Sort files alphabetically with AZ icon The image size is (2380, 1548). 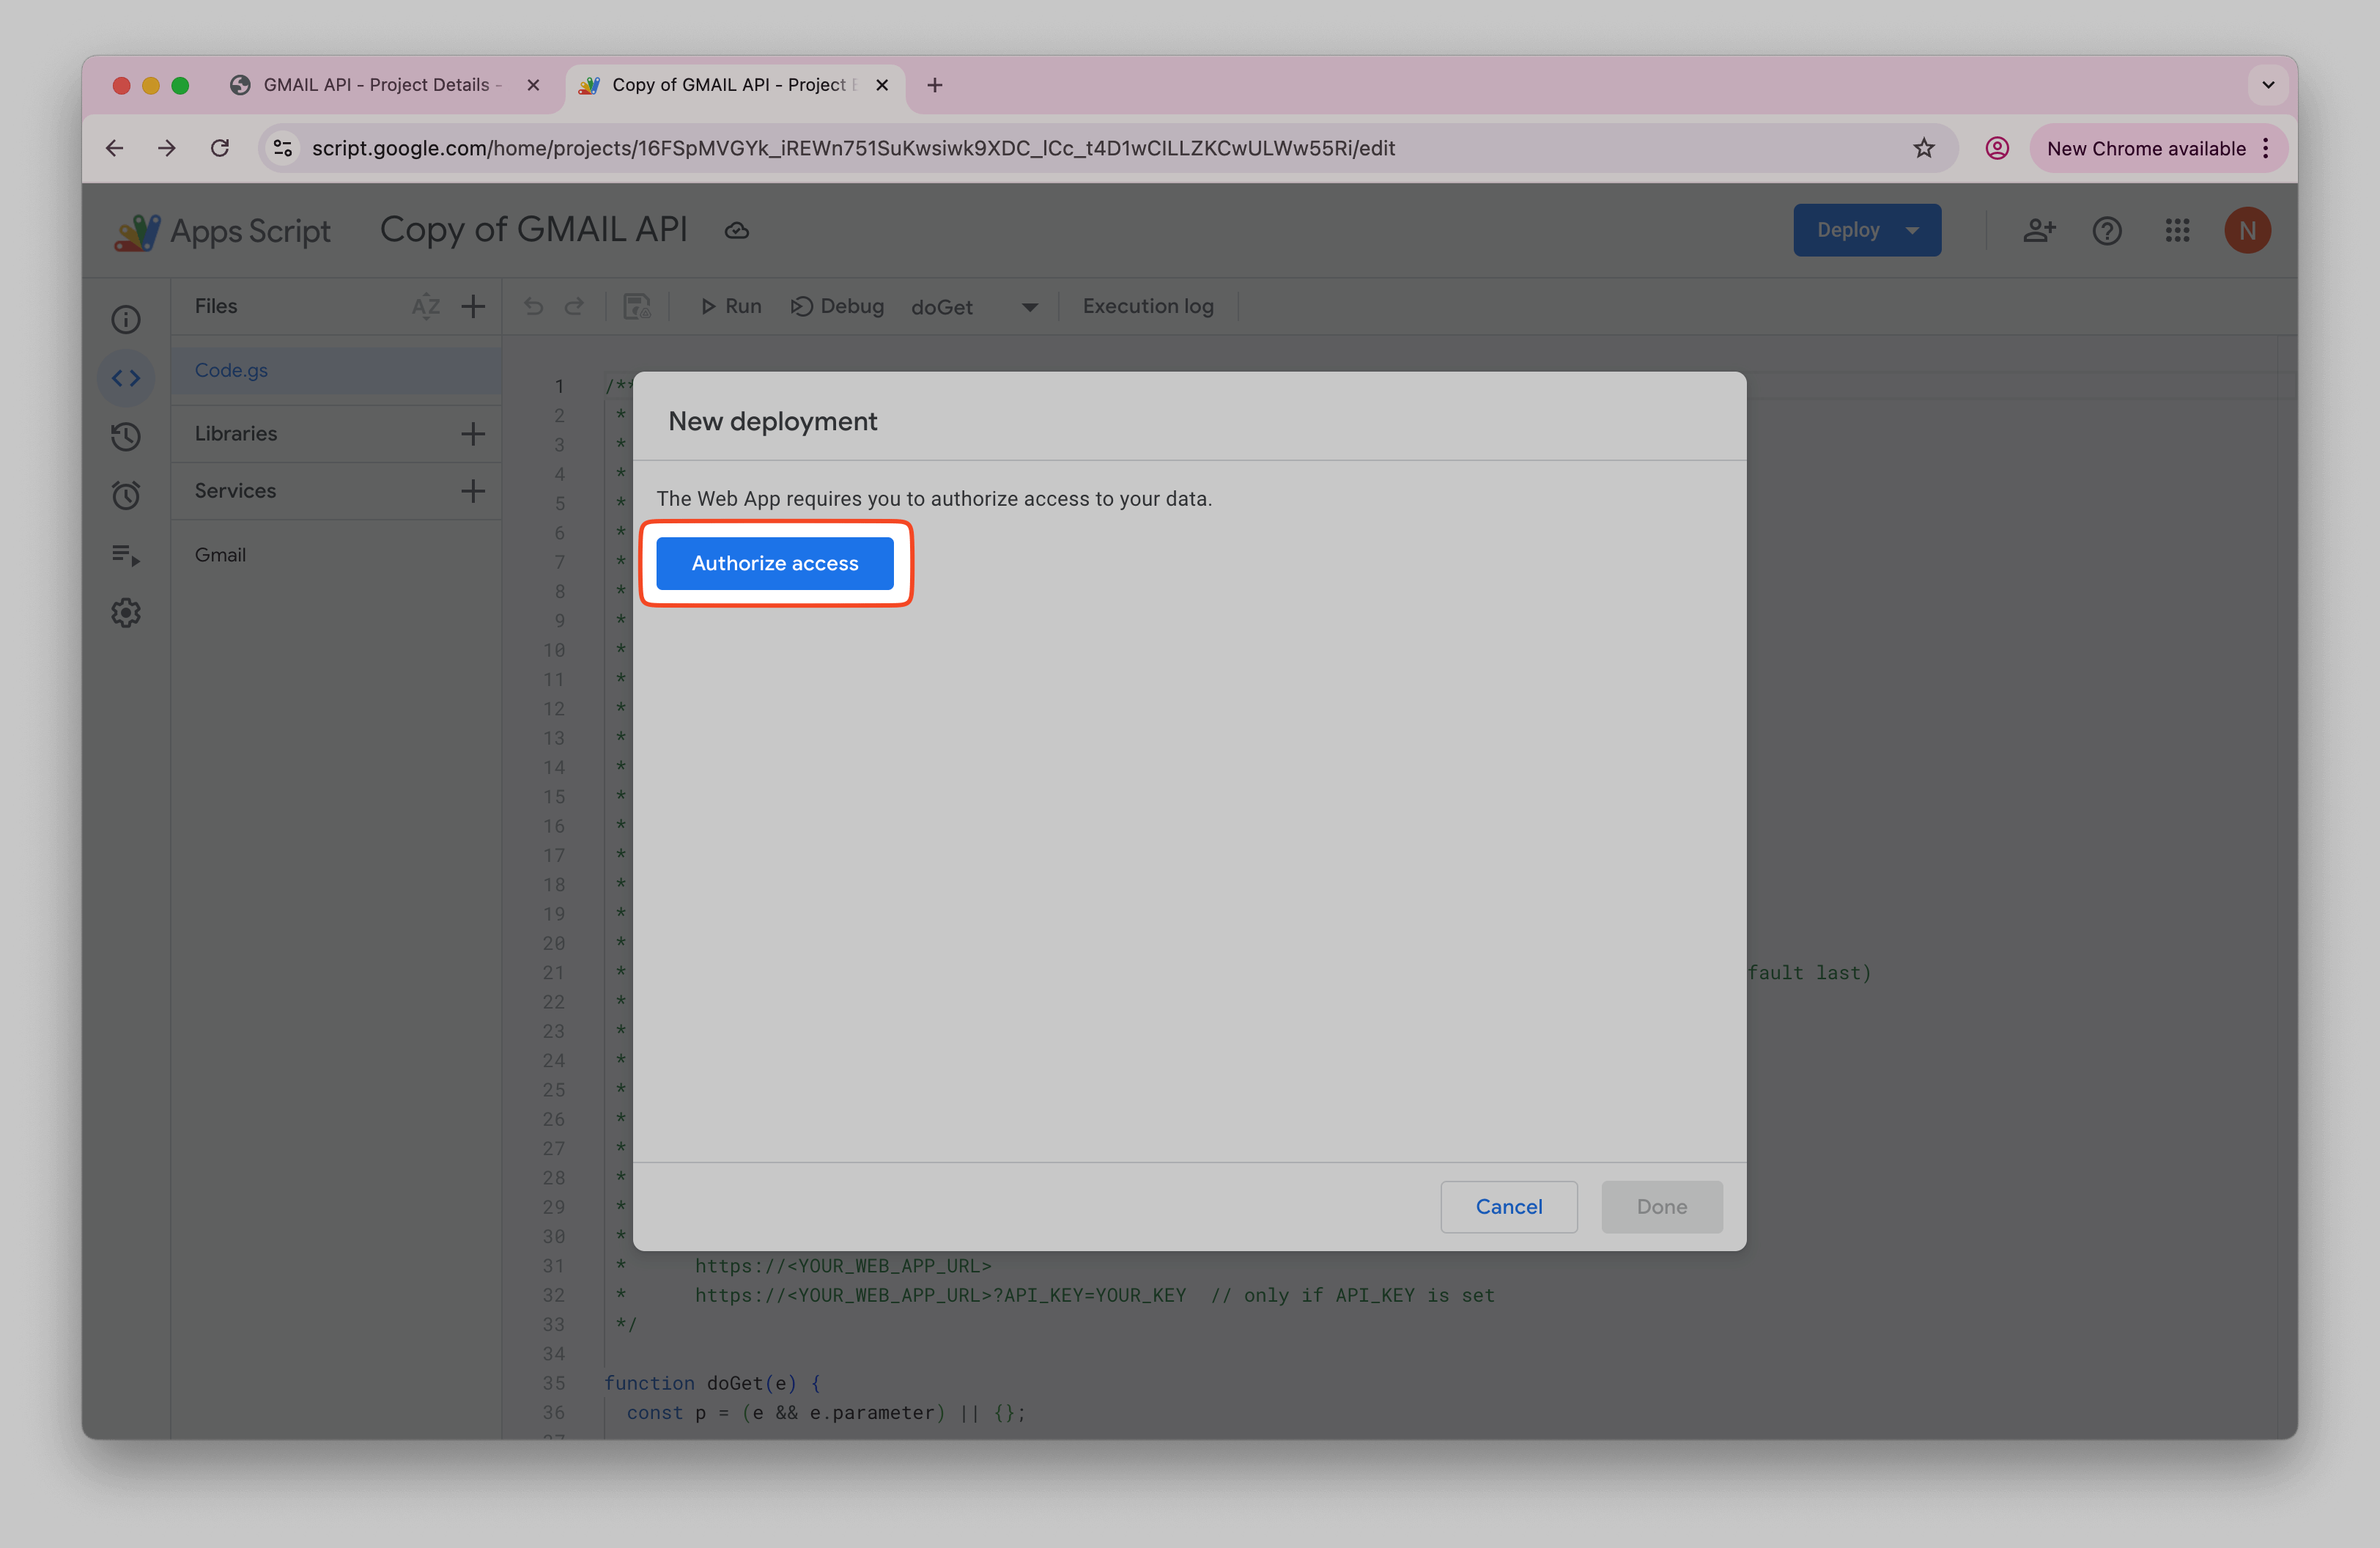[426, 306]
